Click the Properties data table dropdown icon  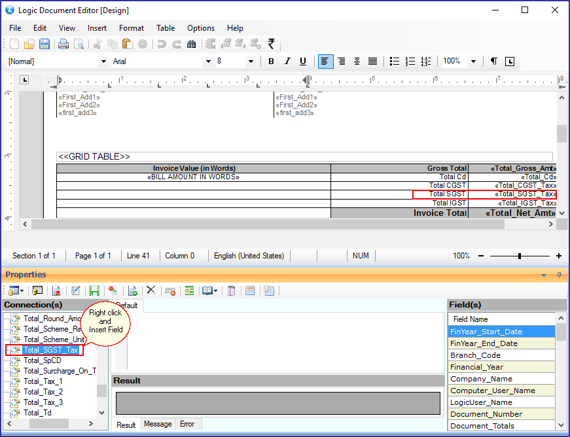pyautogui.click(x=16, y=290)
